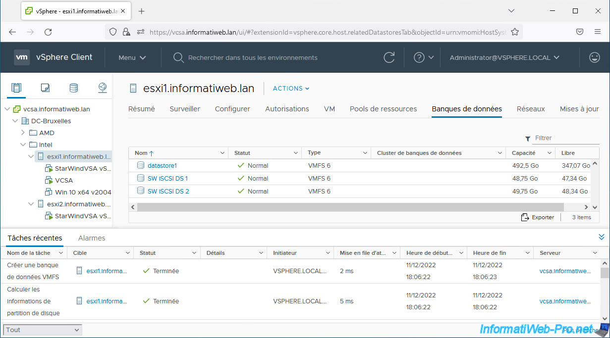Add this page to Firefox bookmarks with star
Viewport: 610px width, 338px height.
click(515, 32)
